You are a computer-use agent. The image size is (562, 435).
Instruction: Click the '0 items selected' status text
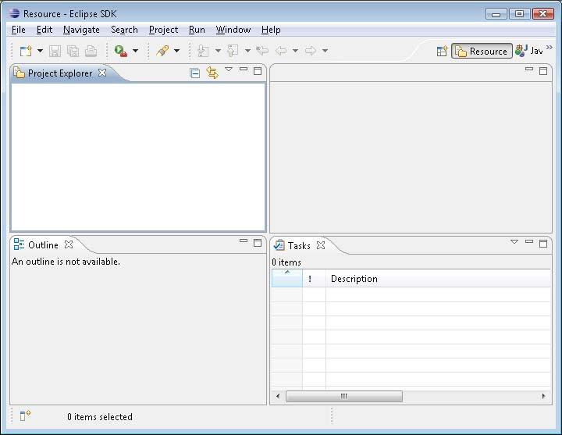(x=100, y=417)
